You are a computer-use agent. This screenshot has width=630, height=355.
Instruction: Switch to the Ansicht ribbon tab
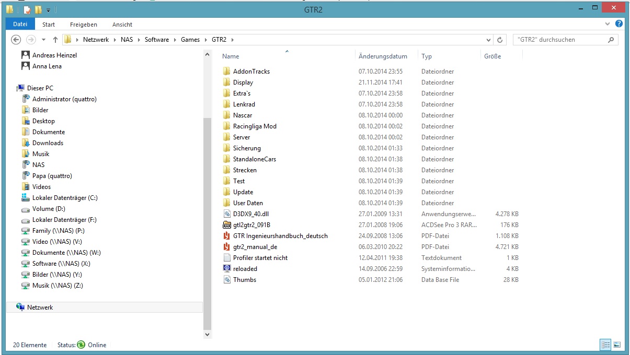click(x=122, y=24)
